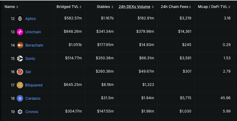The image size is (237, 121).
Task: Click the Cronos hexagon logo icon
Action: tap(20, 112)
